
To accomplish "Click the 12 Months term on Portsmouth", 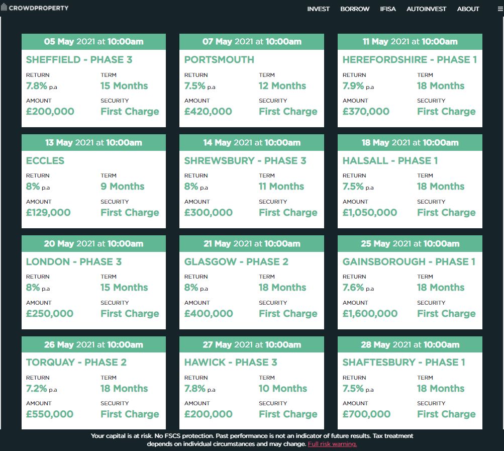I will point(282,86).
